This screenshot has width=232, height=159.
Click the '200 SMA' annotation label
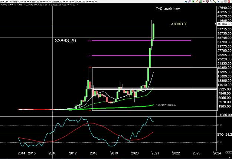(x=166, y=105)
